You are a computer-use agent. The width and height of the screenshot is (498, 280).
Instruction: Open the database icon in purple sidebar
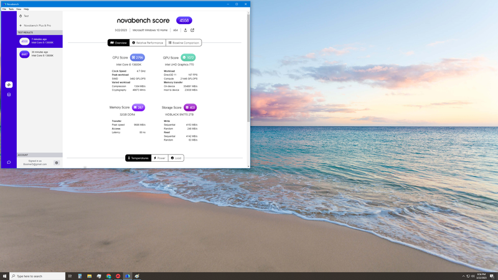[x=9, y=95]
